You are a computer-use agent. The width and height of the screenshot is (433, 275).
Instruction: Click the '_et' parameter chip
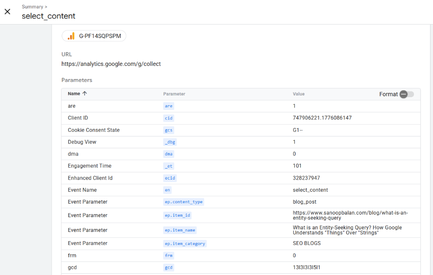[x=168, y=166]
